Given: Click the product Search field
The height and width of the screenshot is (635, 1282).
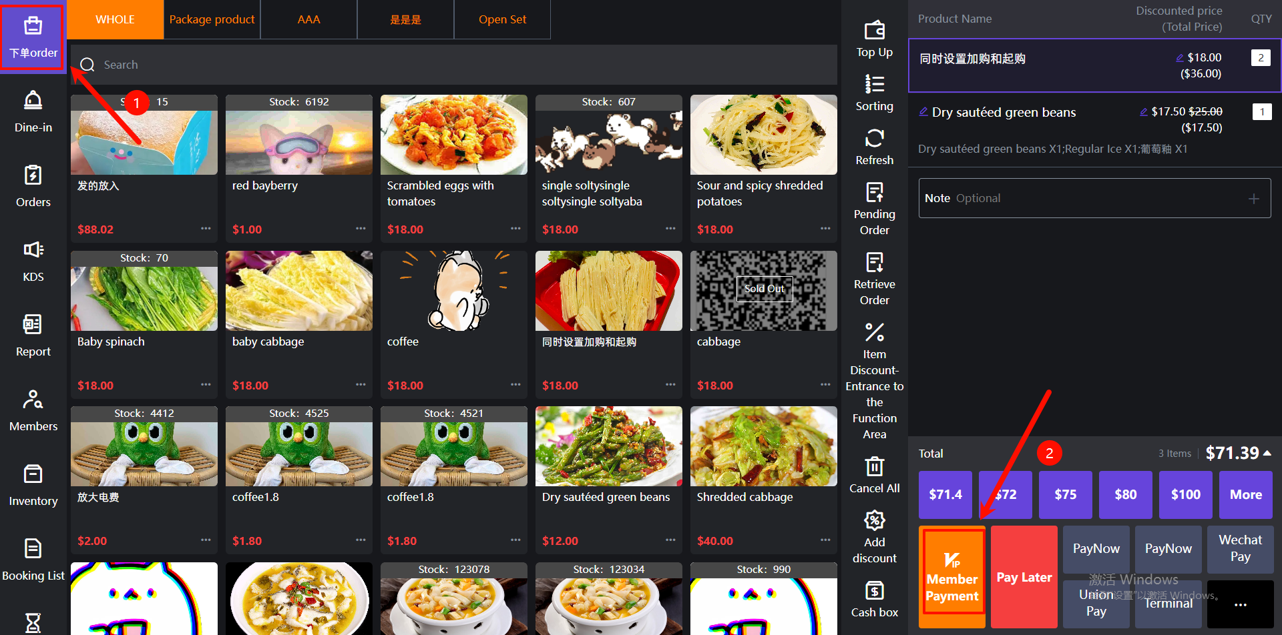Looking at the screenshot, I should pyautogui.click(x=454, y=65).
